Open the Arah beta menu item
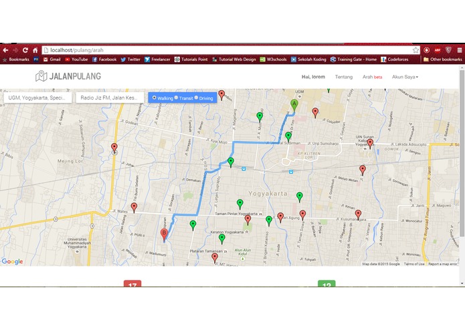Screen dimensions: 465x330 pos(372,77)
